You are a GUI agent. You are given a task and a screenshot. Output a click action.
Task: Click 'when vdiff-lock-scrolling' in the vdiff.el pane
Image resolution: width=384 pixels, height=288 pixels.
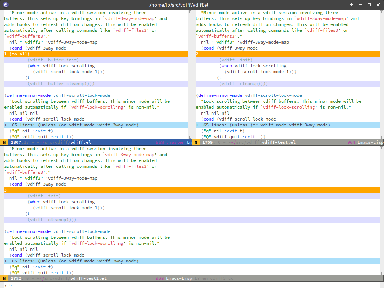pyautogui.click(x=62, y=66)
